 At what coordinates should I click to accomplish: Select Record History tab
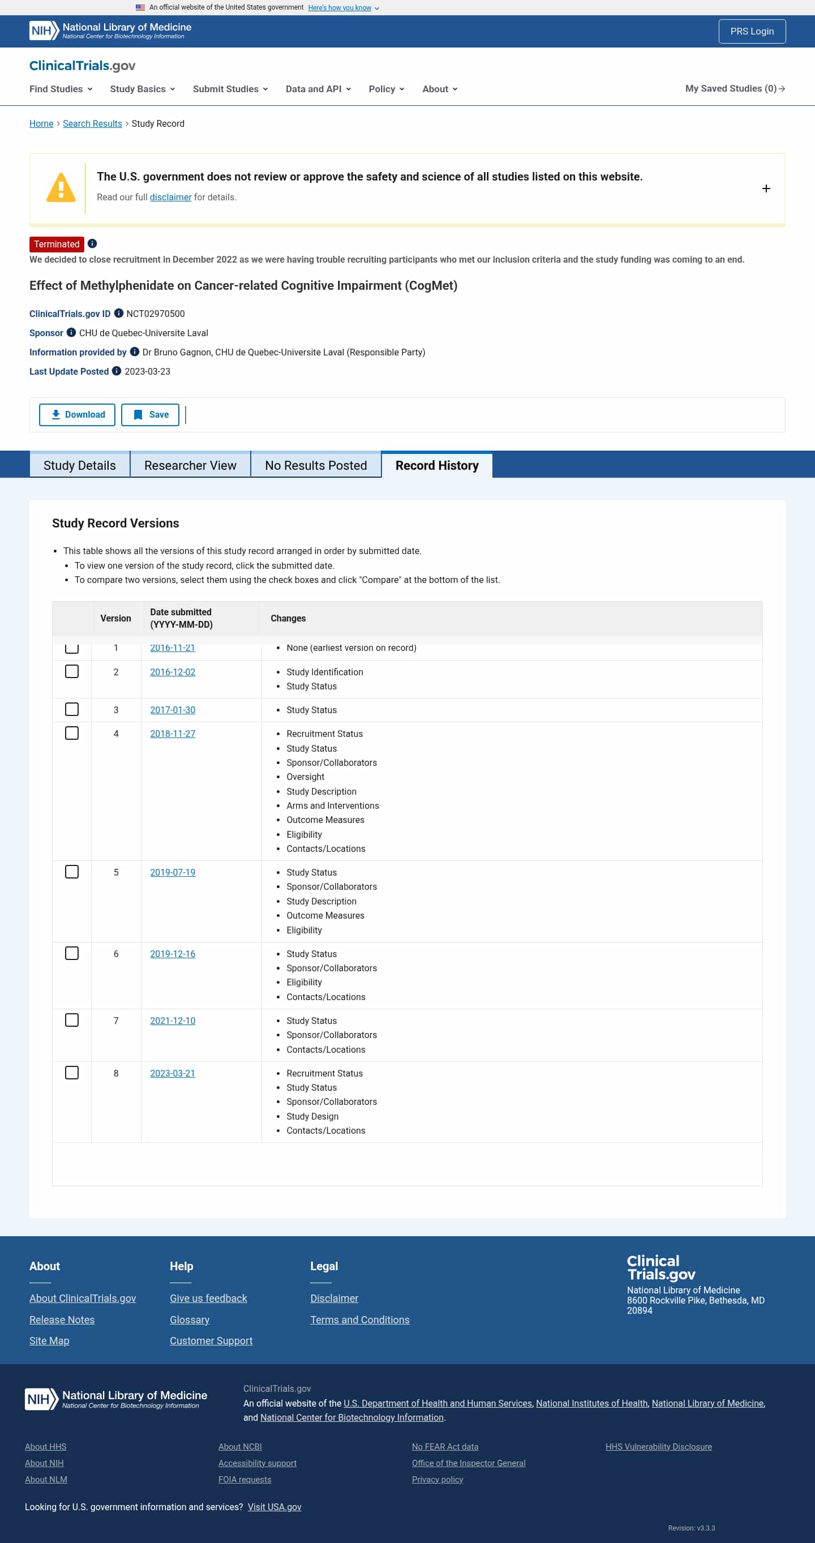click(437, 465)
